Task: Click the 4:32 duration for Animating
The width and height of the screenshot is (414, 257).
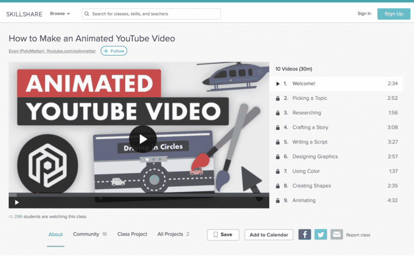Action: [392, 200]
